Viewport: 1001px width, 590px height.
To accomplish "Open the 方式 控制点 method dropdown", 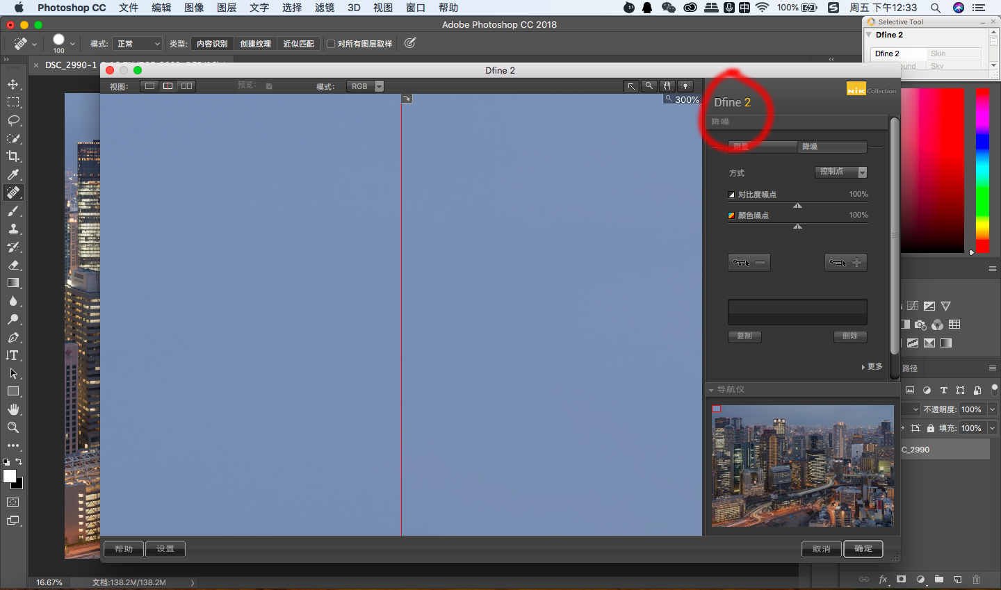I will click(840, 172).
